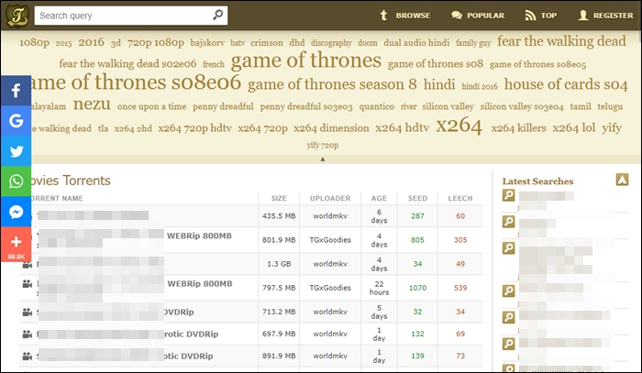Sort by the SIZE column header
The image size is (642, 373).
pos(279,198)
